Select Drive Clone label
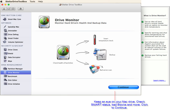This screenshot has width=170, height=110. [13, 50]
